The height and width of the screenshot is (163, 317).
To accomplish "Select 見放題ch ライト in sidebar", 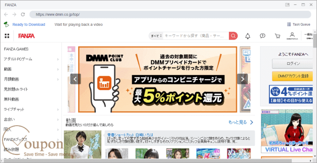I will (16, 89).
